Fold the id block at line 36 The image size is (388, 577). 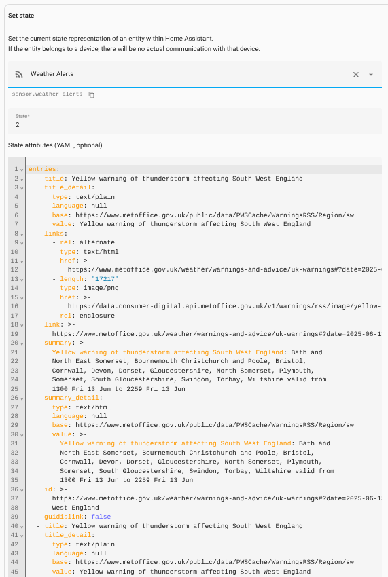22,490
